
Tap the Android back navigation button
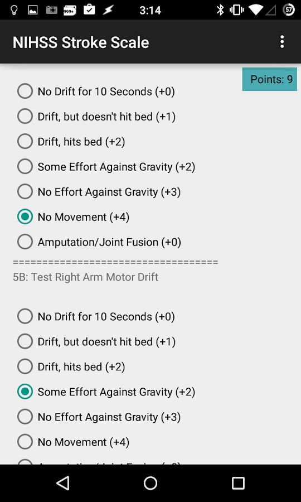[63, 483]
